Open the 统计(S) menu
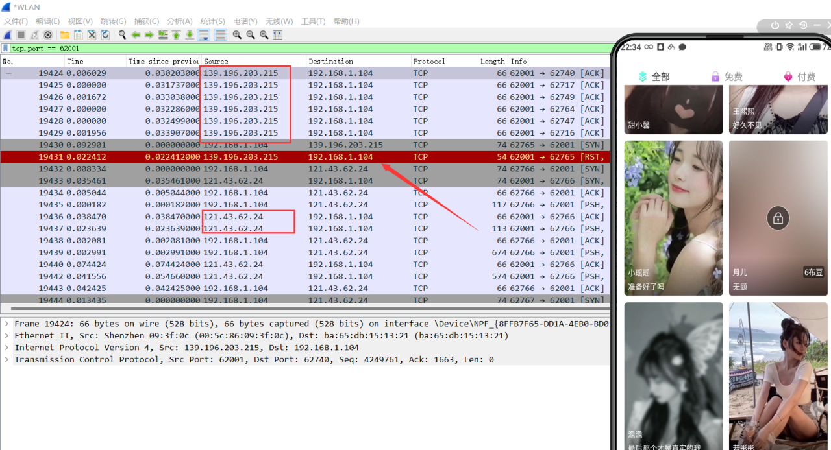The height and width of the screenshot is (450, 831). point(213,21)
